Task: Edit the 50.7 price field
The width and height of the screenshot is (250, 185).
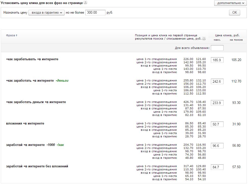Action: (x=217, y=124)
